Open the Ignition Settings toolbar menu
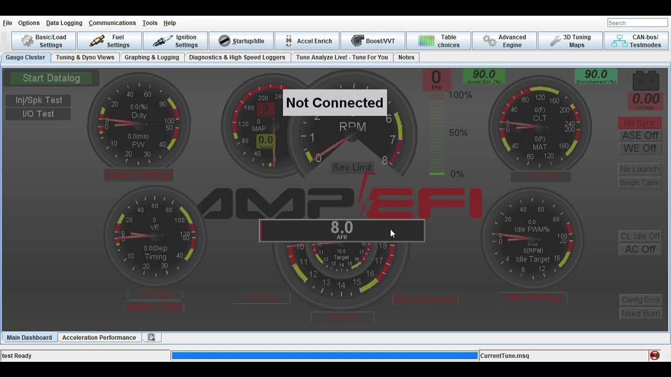This screenshot has width=671, height=377. pyautogui.click(x=175, y=41)
